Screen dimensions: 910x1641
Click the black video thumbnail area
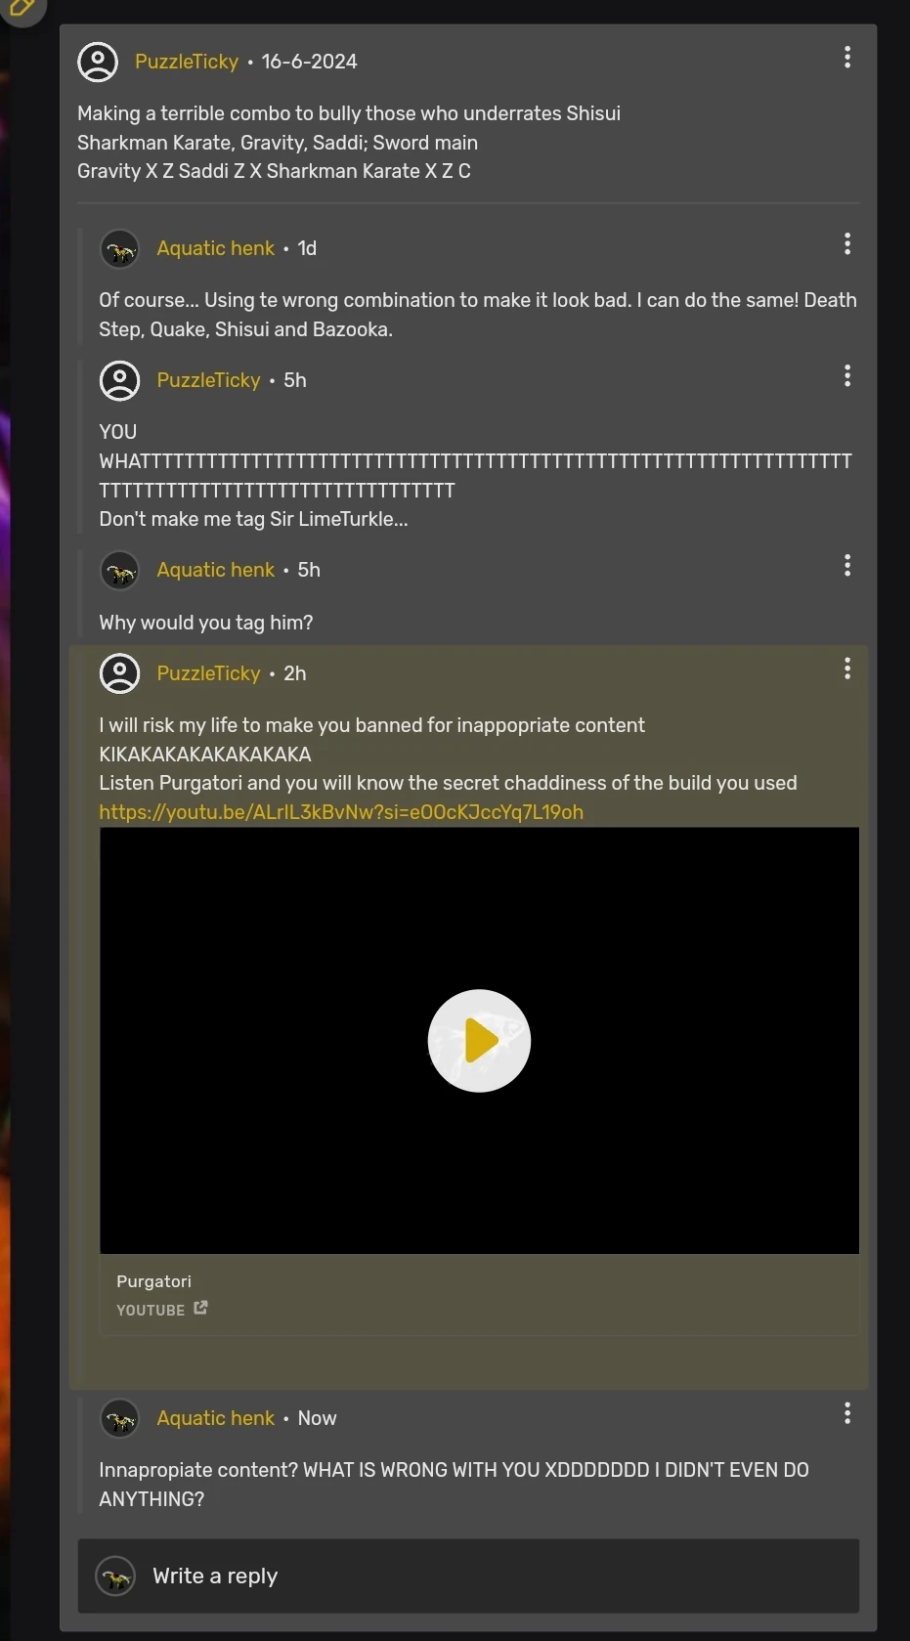point(479,1041)
